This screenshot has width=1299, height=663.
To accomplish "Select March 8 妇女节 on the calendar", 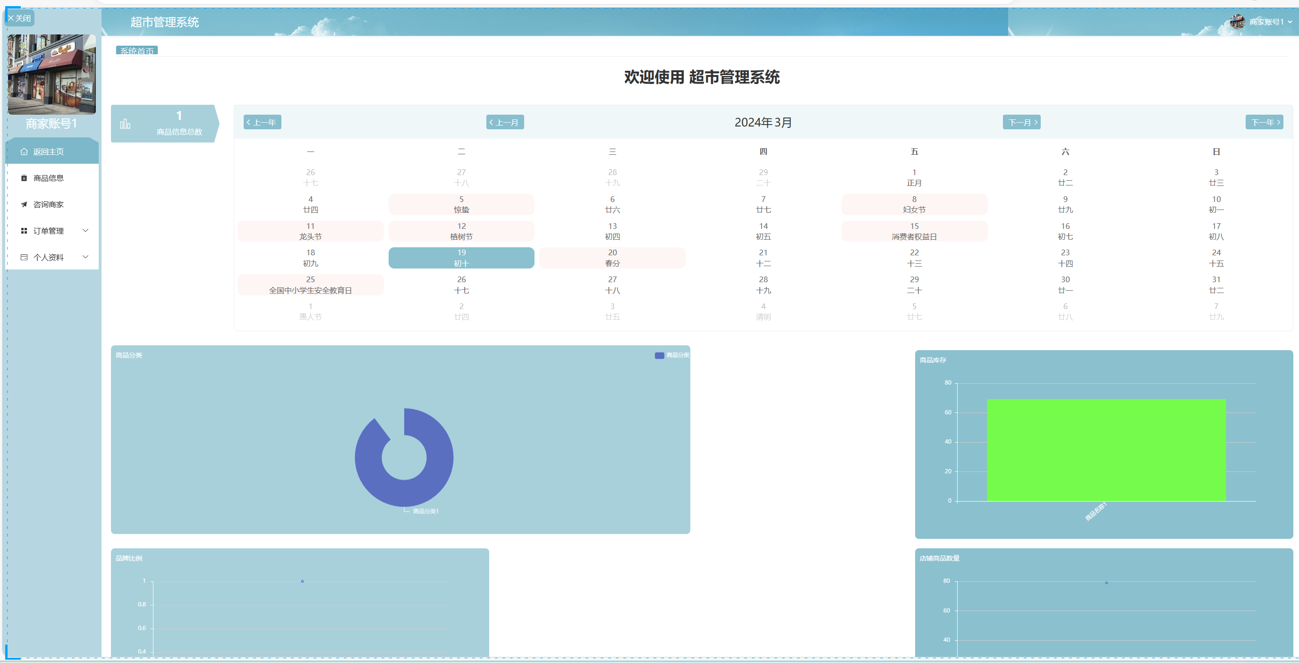I will tap(914, 204).
